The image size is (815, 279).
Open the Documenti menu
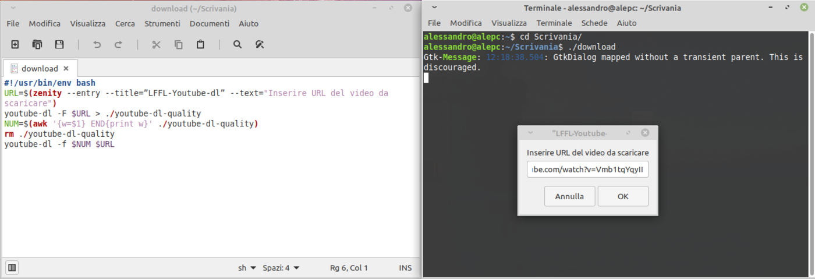coord(210,23)
